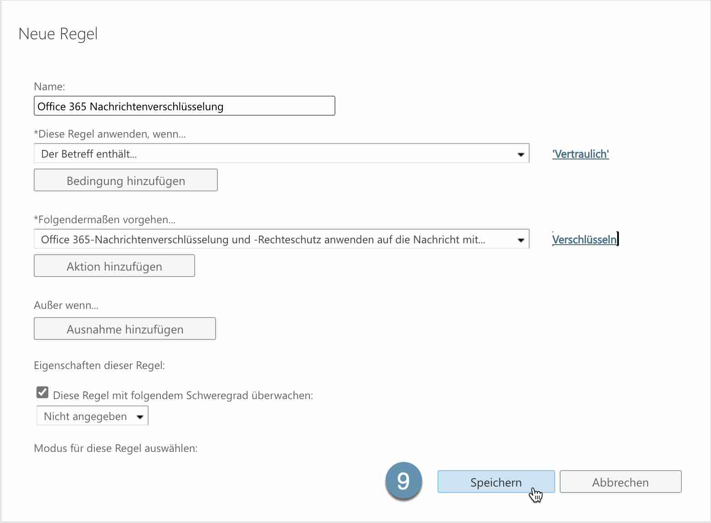The width and height of the screenshot is (711, 523).
Task: Save the rule with Speichern
Action: pos(496,482)
